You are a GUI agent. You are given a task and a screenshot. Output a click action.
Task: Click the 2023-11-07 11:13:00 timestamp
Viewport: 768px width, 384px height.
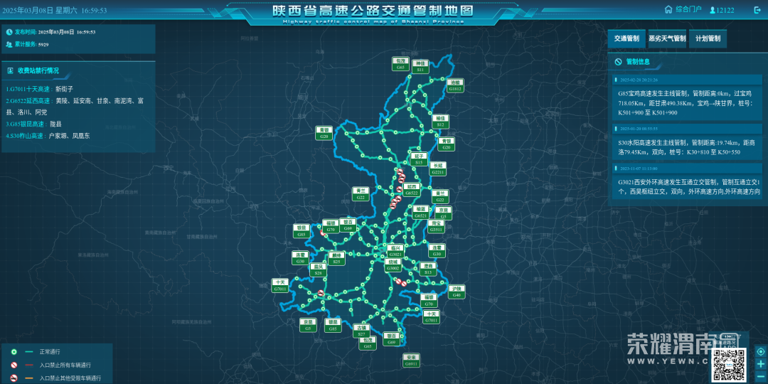639,169
